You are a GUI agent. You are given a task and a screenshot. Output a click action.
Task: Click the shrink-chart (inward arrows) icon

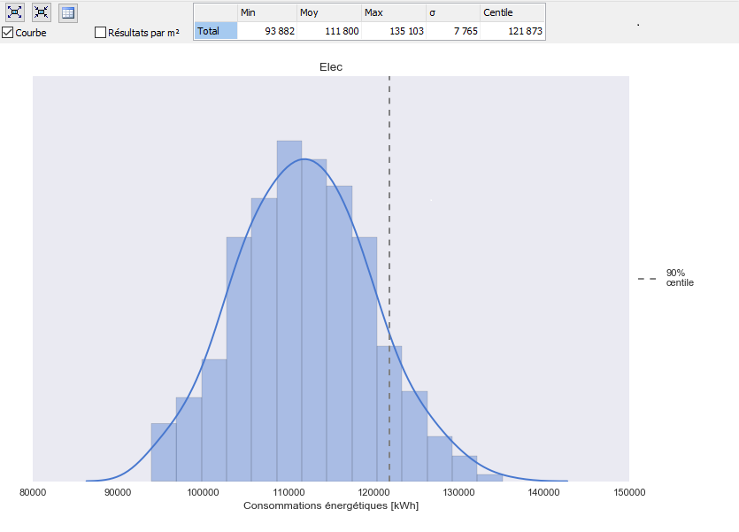(41, 12)
